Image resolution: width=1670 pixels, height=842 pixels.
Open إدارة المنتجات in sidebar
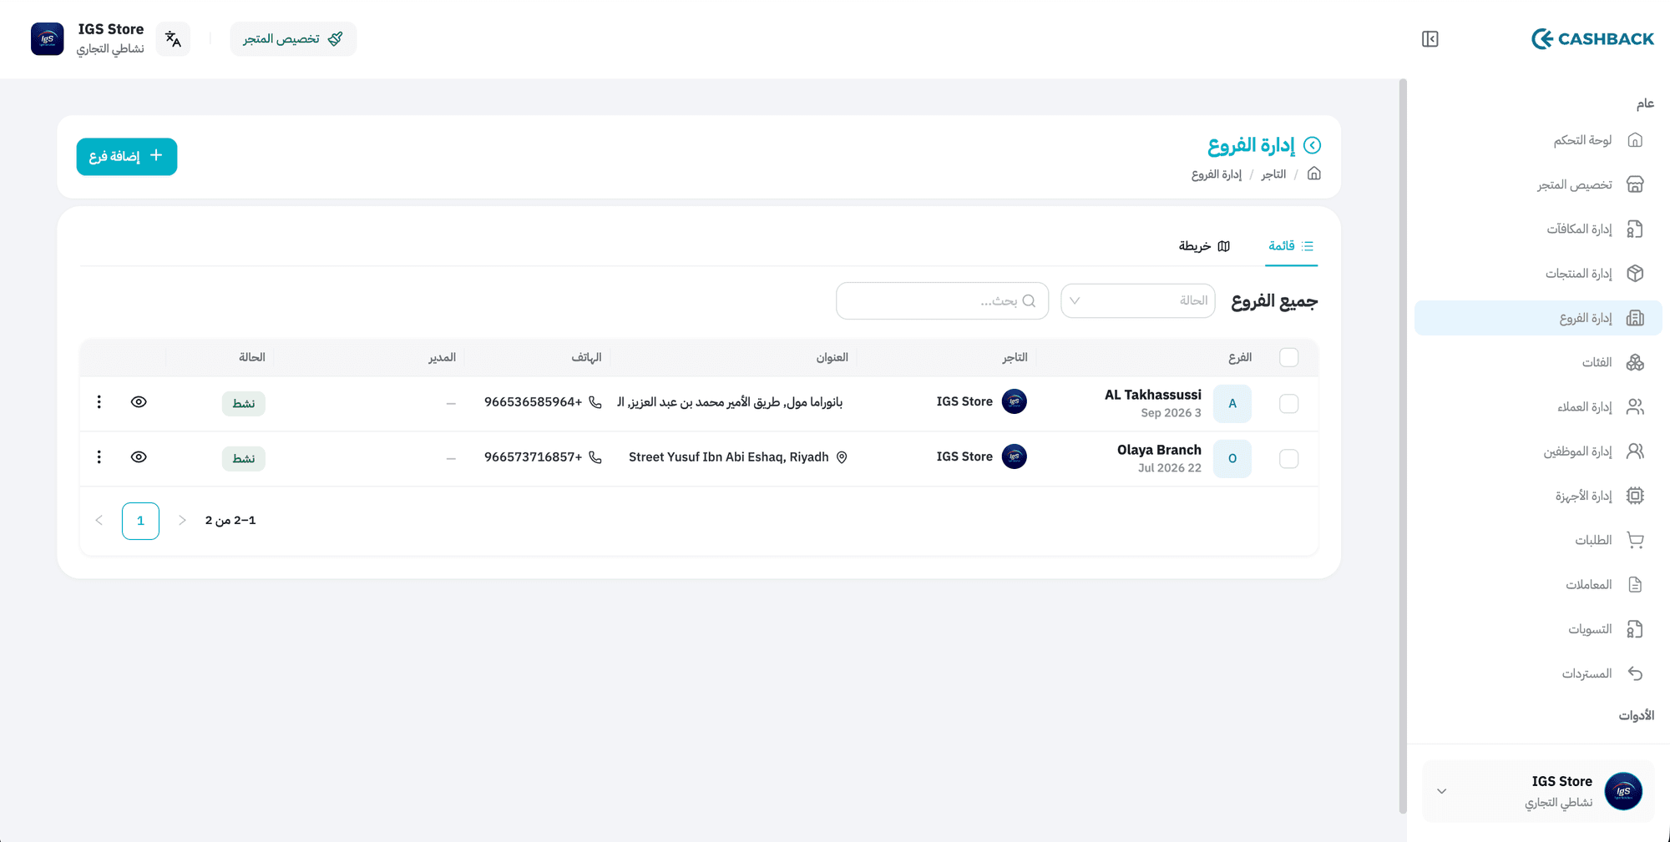point(1538,274)
